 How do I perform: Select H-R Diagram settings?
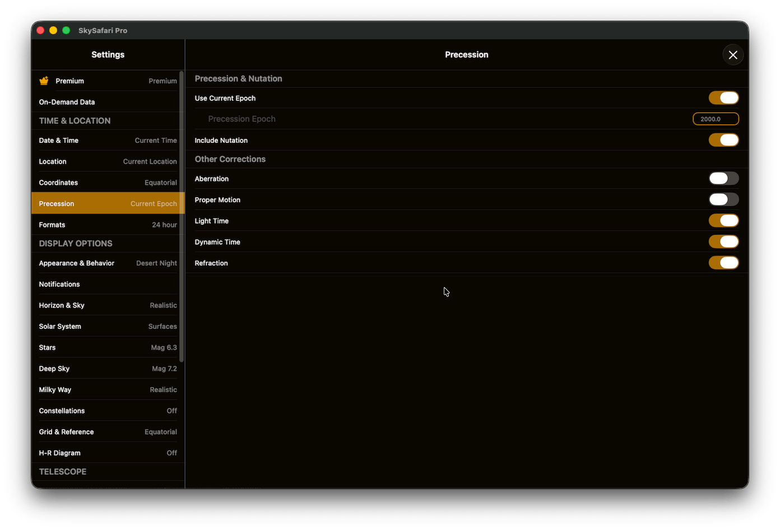(108, 453)
